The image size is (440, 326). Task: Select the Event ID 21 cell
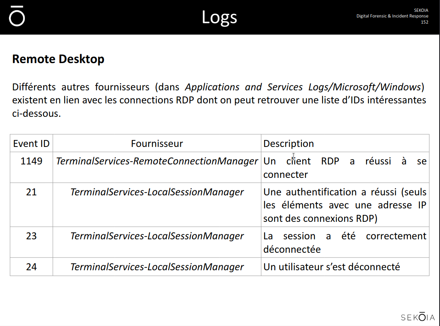(31, 192)
